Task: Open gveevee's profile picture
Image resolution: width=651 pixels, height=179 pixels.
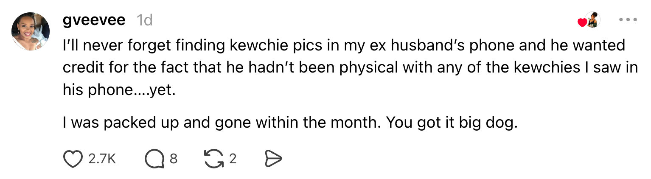Action: click(31, 31)
